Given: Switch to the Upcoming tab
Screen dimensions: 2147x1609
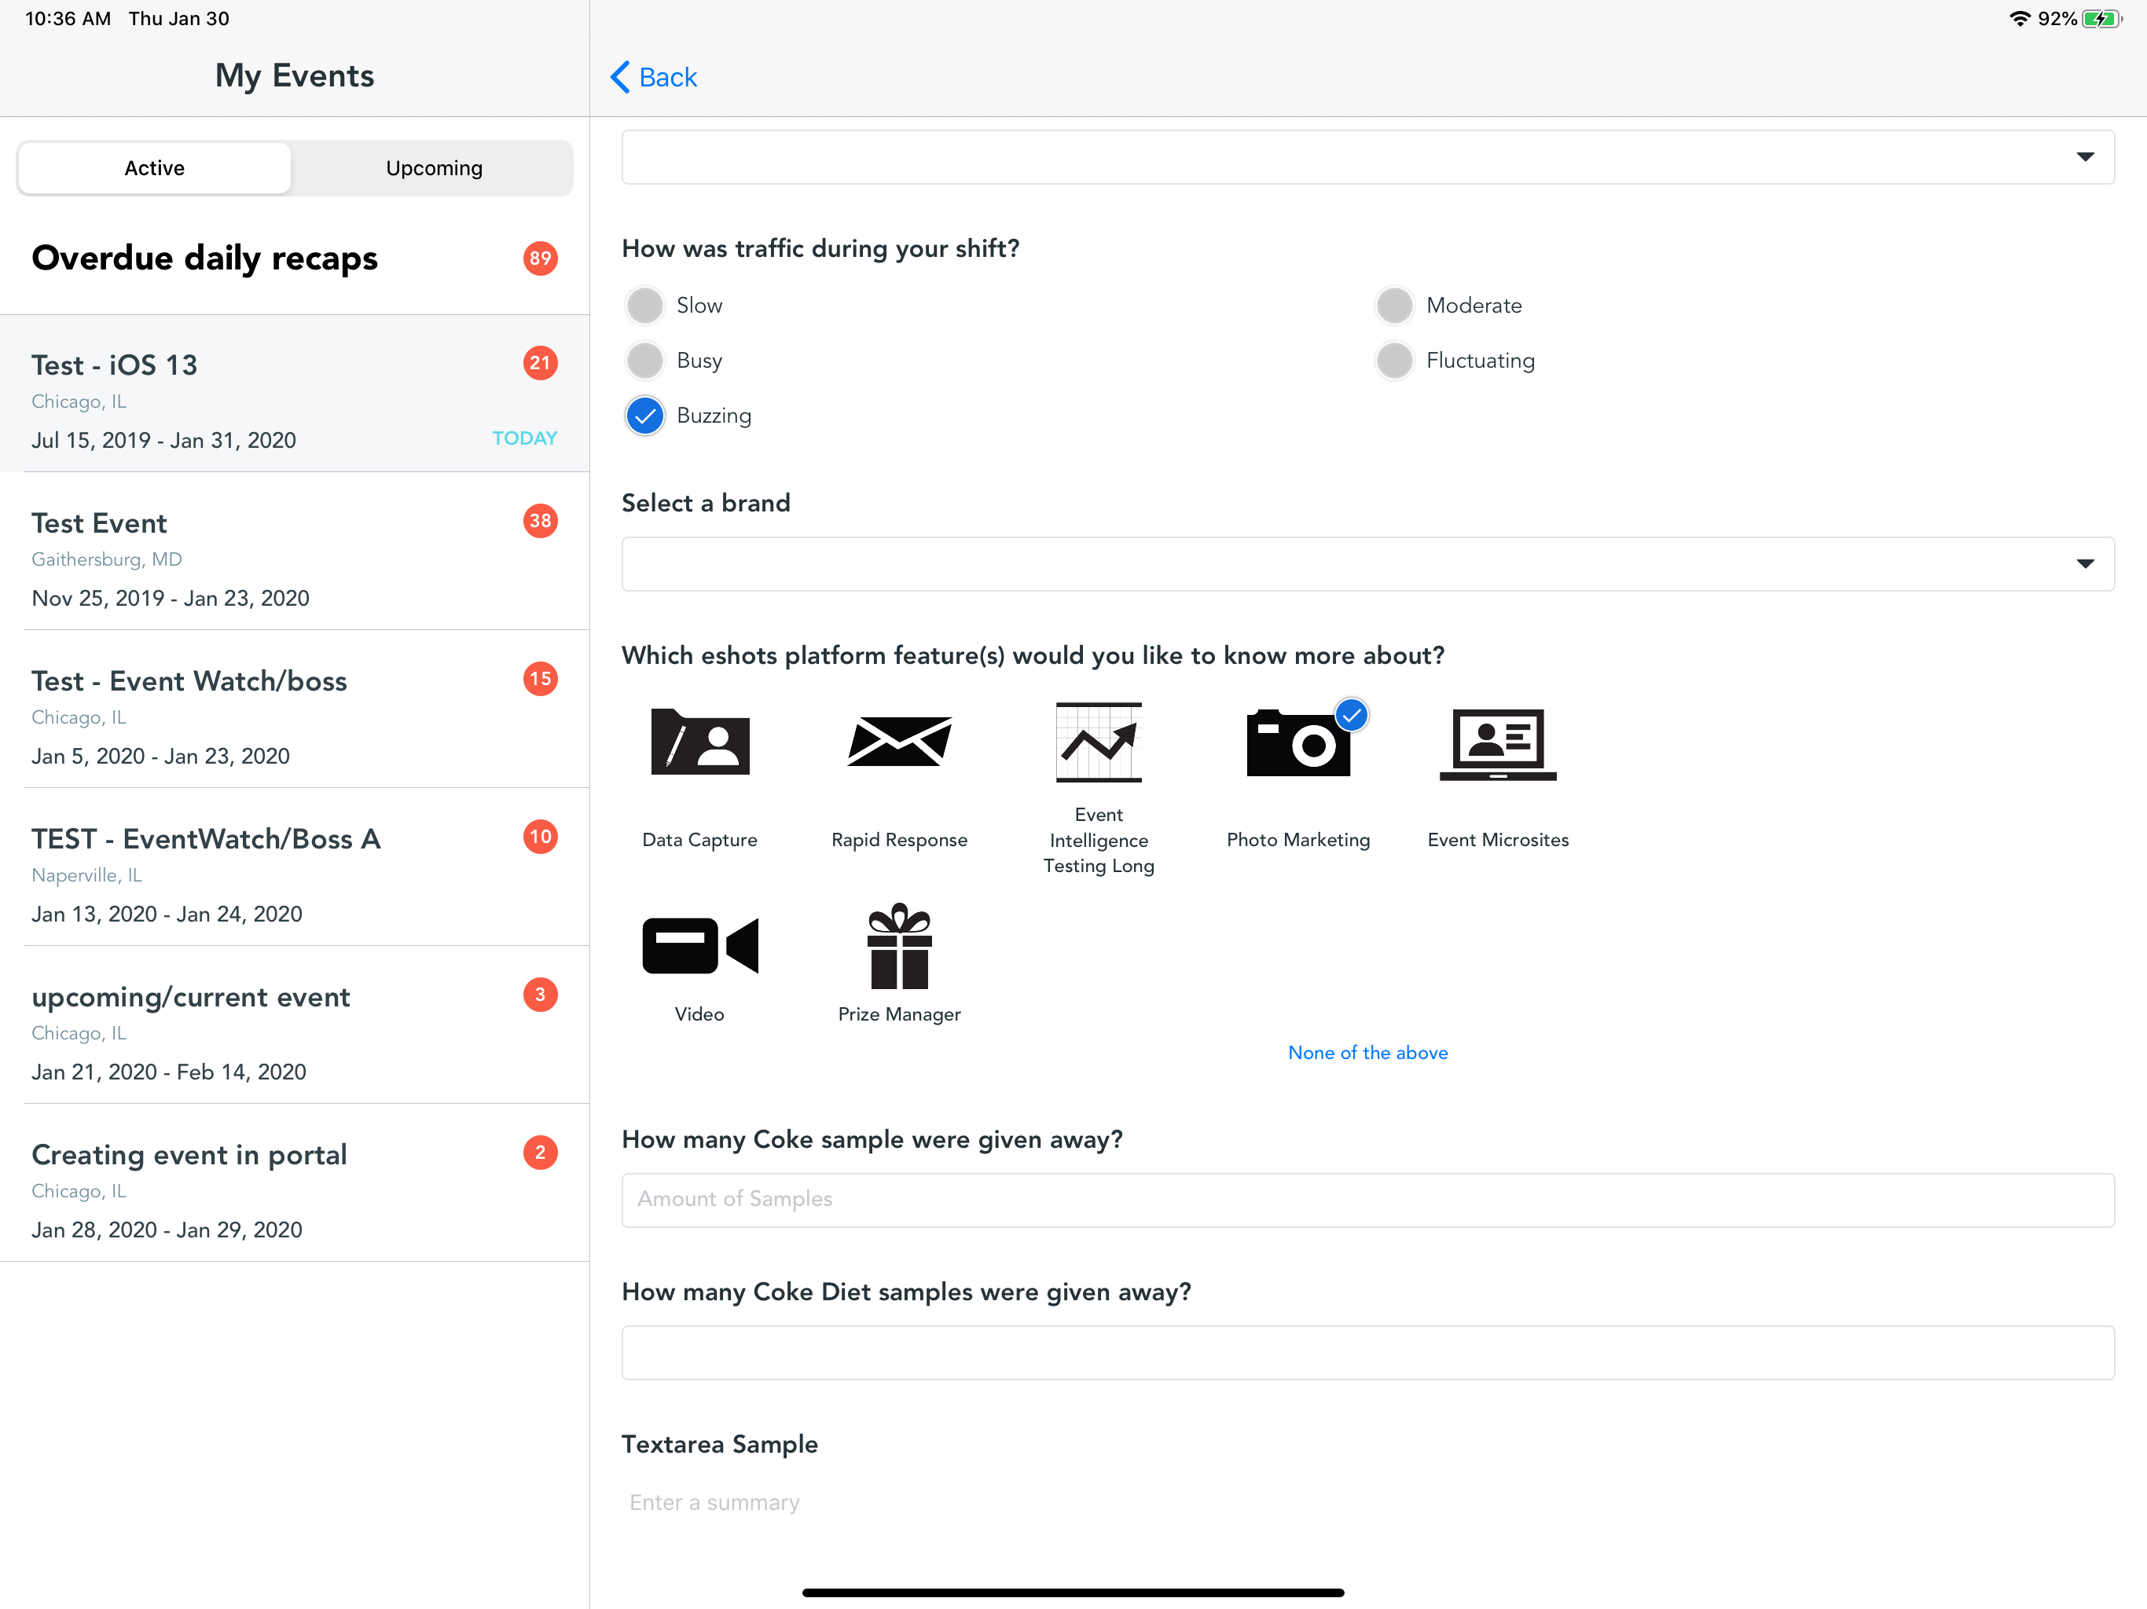Looking at the screenshot, I should coord(434,168).
